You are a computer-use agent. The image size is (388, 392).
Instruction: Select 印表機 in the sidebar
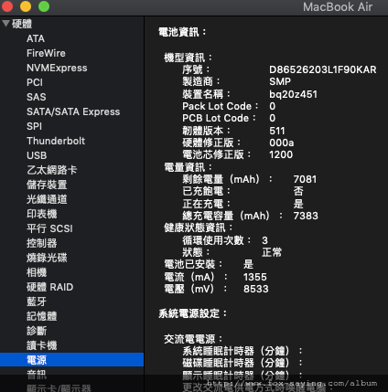41,214
